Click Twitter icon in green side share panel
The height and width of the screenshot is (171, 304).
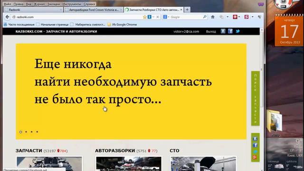pos(255,152)
